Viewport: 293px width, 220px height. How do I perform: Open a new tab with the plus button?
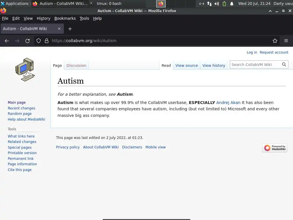point(70,29)
